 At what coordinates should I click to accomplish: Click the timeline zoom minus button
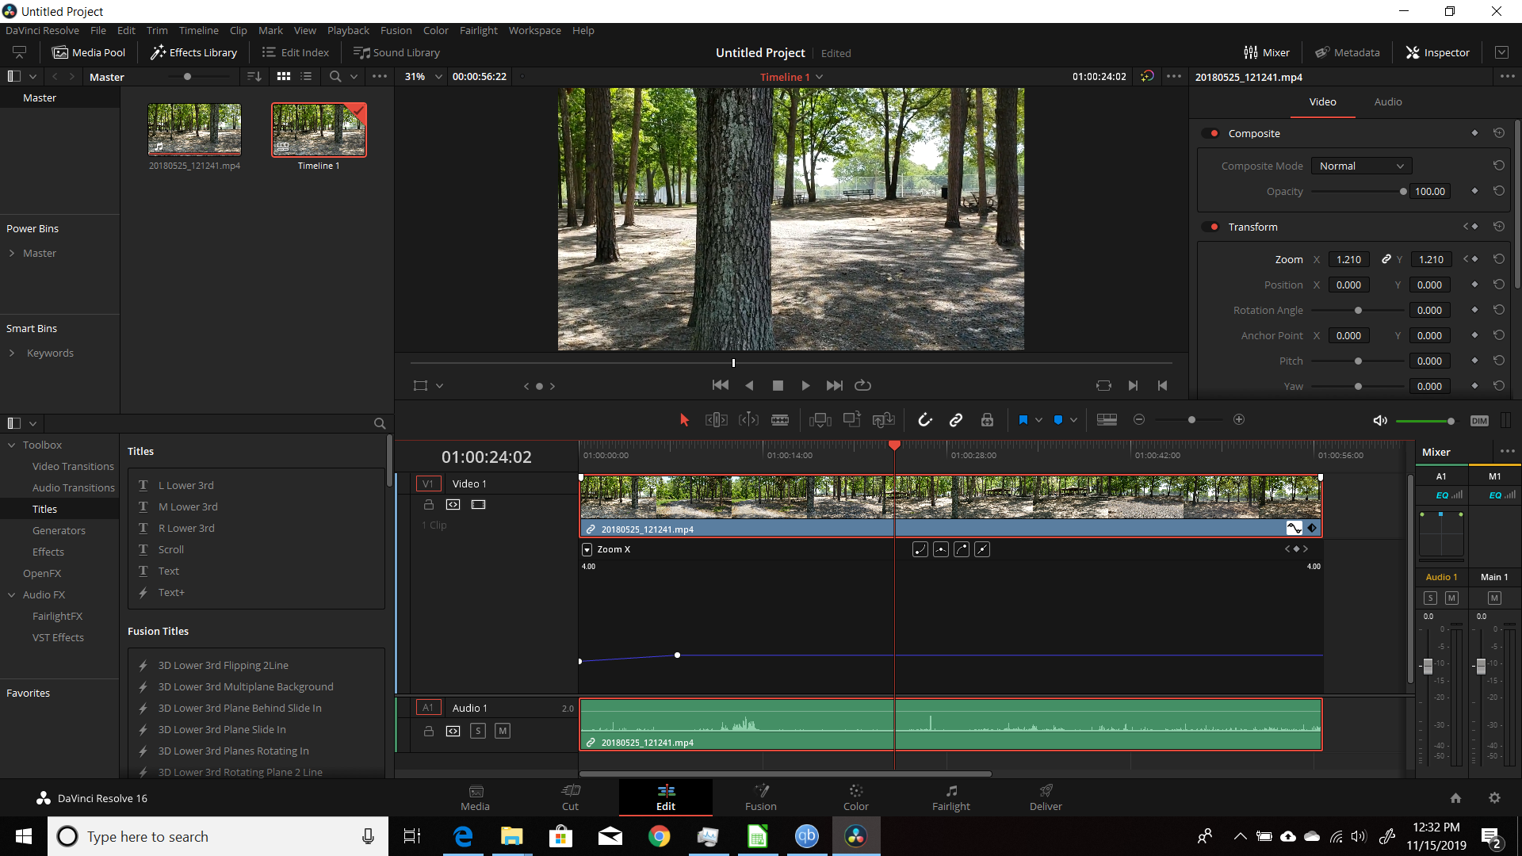click(1139, 419)
